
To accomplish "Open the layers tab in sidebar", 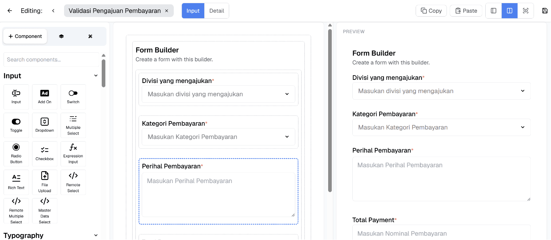I will [x=61, y=36].
